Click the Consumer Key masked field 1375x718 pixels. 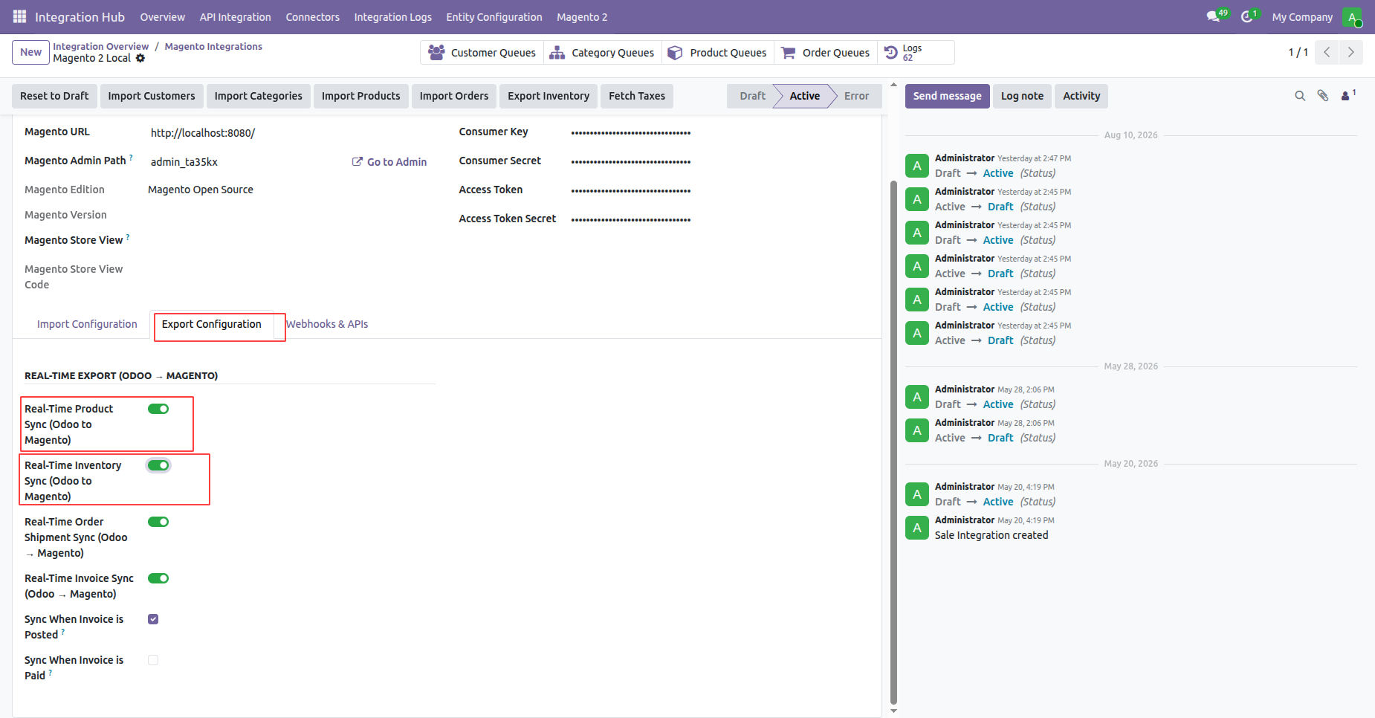point(631,132)
